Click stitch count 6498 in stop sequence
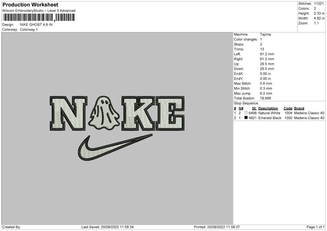Viewport: 327px width, 231px height. [252, 113]
